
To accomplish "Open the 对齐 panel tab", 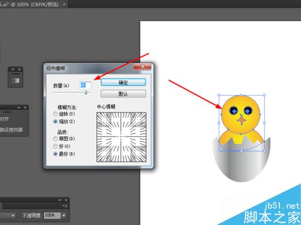I will (x=4, y=119).
